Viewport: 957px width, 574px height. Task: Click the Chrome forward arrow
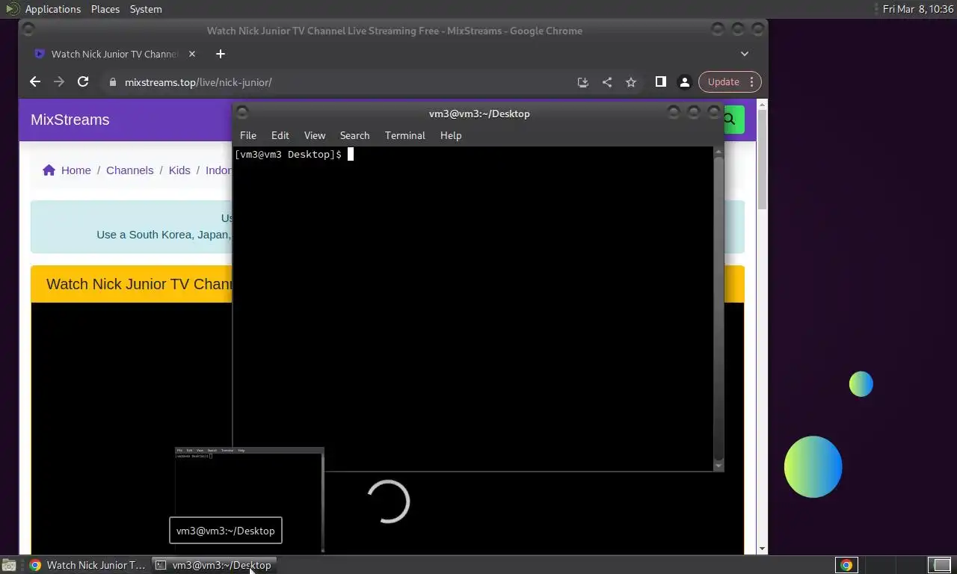click(x=59, y=82)
